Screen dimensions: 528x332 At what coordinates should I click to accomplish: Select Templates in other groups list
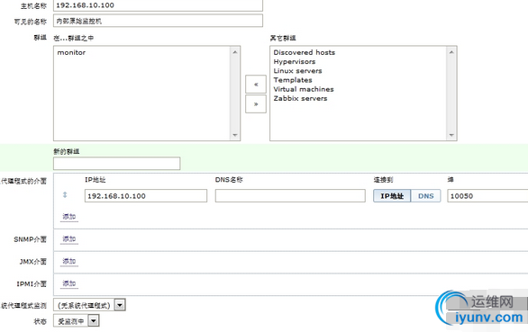(293, 80)
